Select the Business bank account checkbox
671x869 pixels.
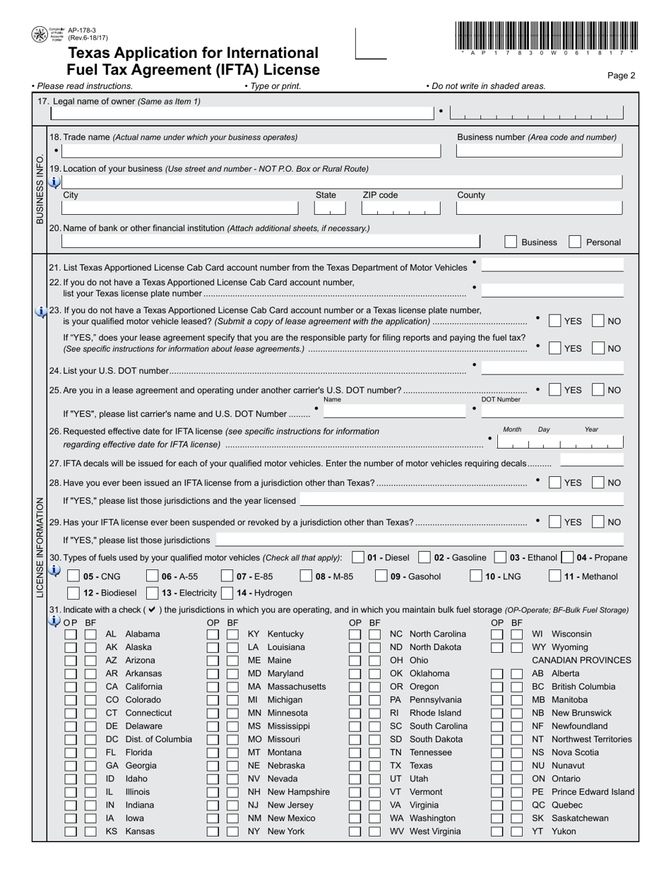coord(511,242)
